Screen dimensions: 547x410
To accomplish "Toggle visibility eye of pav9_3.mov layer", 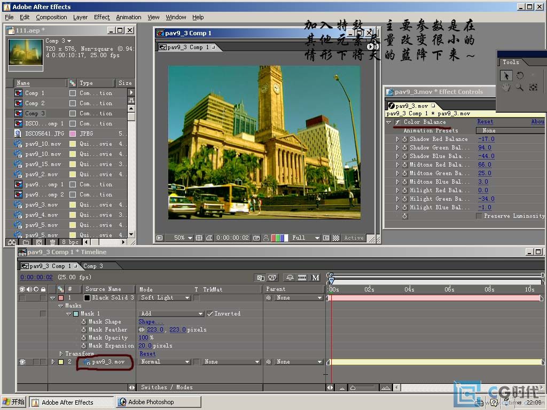I will 22,362.
